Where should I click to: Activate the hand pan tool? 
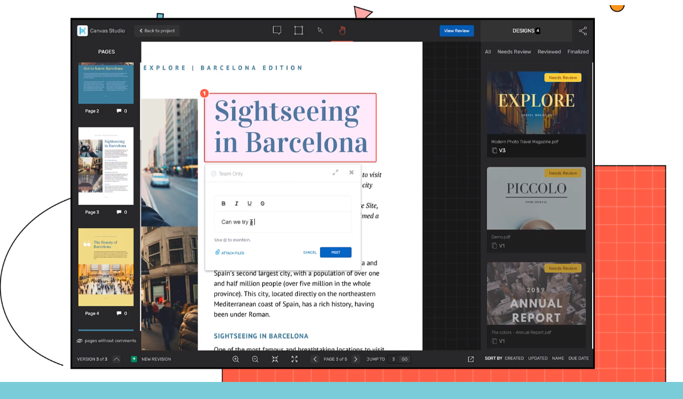point(342,31)
